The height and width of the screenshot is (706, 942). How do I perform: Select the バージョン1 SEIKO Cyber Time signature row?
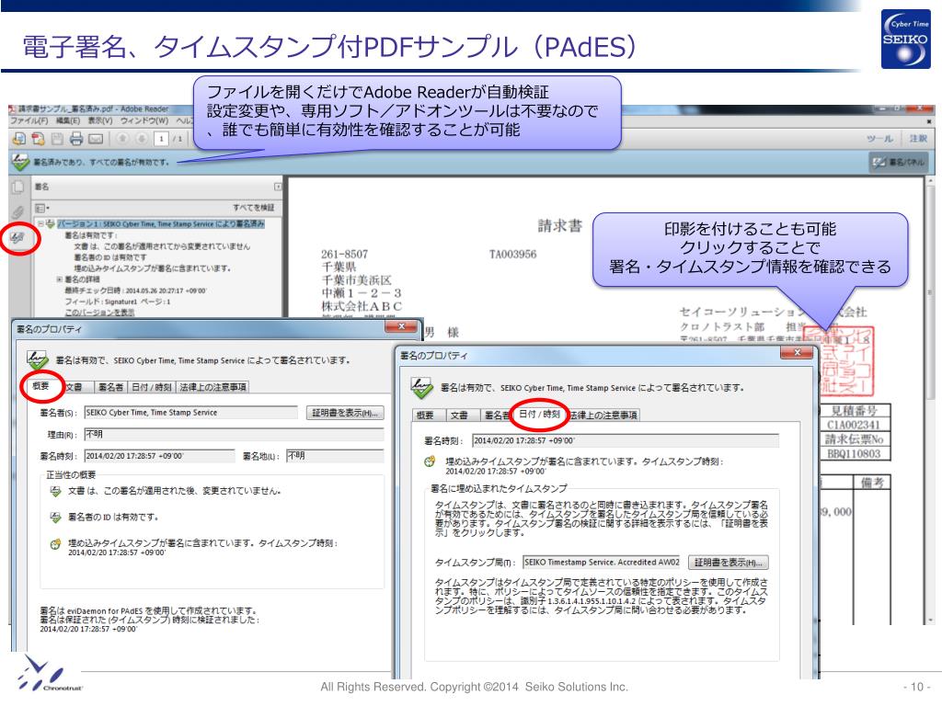pyautogui.click(x=160, y=224)
